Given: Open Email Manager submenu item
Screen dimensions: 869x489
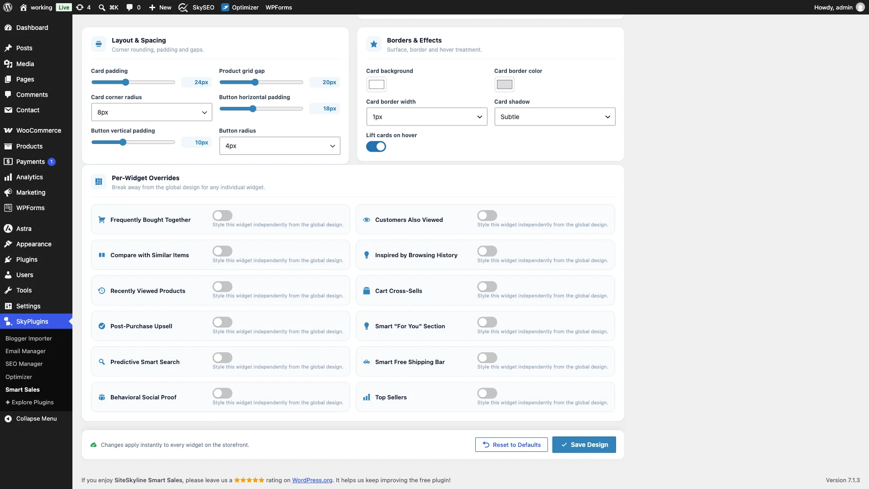Looking at the screenshot, I should (25, 351).
